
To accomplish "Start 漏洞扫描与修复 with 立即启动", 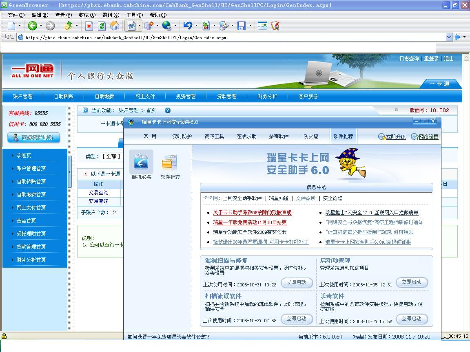I will pyautogui.click(x=297, y=282).
